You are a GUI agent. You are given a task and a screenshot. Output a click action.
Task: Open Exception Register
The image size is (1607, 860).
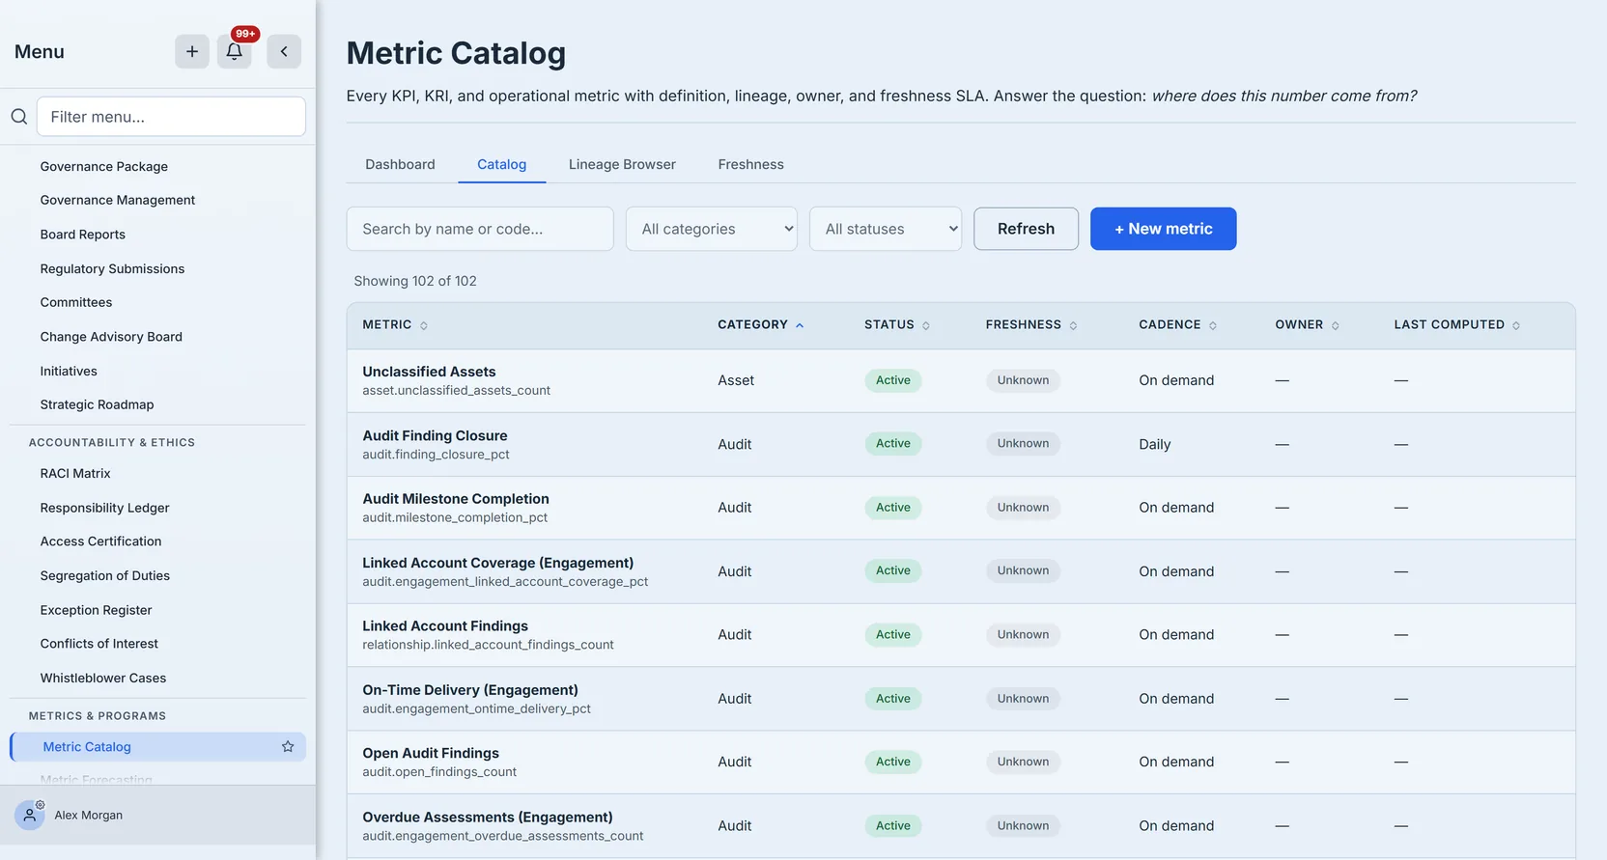(x=96, y=610)
